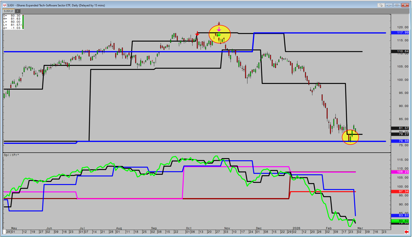The height and width of the screenshot is (237, 412).
Task: Add a new chart tab with plus button
Action: 17,11
